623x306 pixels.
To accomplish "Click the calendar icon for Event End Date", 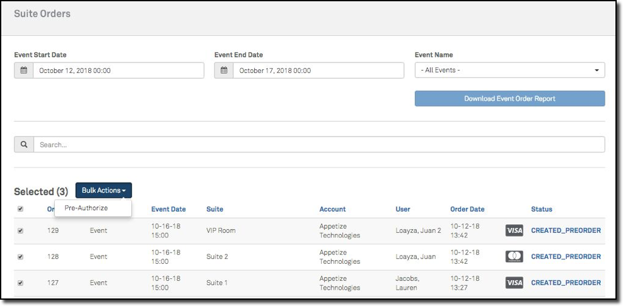I will tap(224, 71).
